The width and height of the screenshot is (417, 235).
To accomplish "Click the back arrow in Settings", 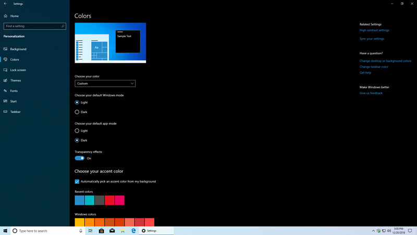I will (5, 4).
